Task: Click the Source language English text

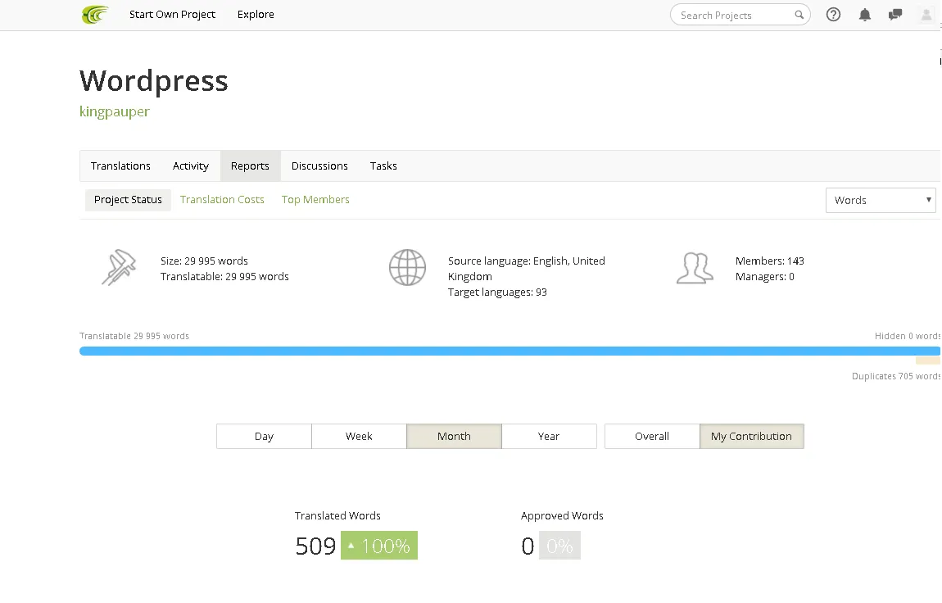Action: click(x=526, y=269)
